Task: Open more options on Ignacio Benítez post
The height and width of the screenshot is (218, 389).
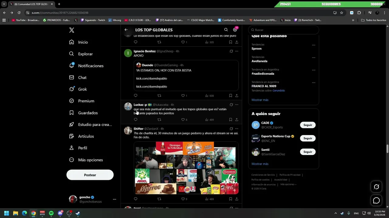Action: tap(237, 51)
